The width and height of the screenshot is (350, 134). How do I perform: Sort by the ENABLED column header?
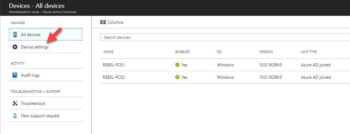(182, 52)
